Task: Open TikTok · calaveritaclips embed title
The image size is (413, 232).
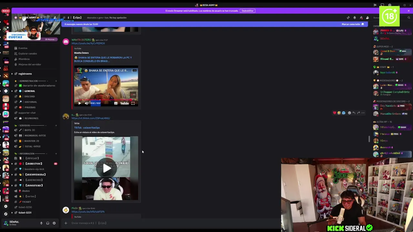Action: [x=87, y=128]
